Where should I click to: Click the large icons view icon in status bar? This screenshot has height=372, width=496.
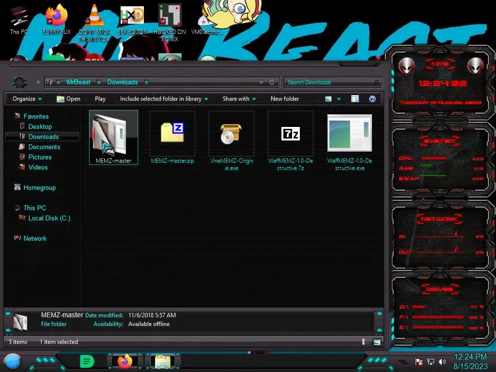377,341
